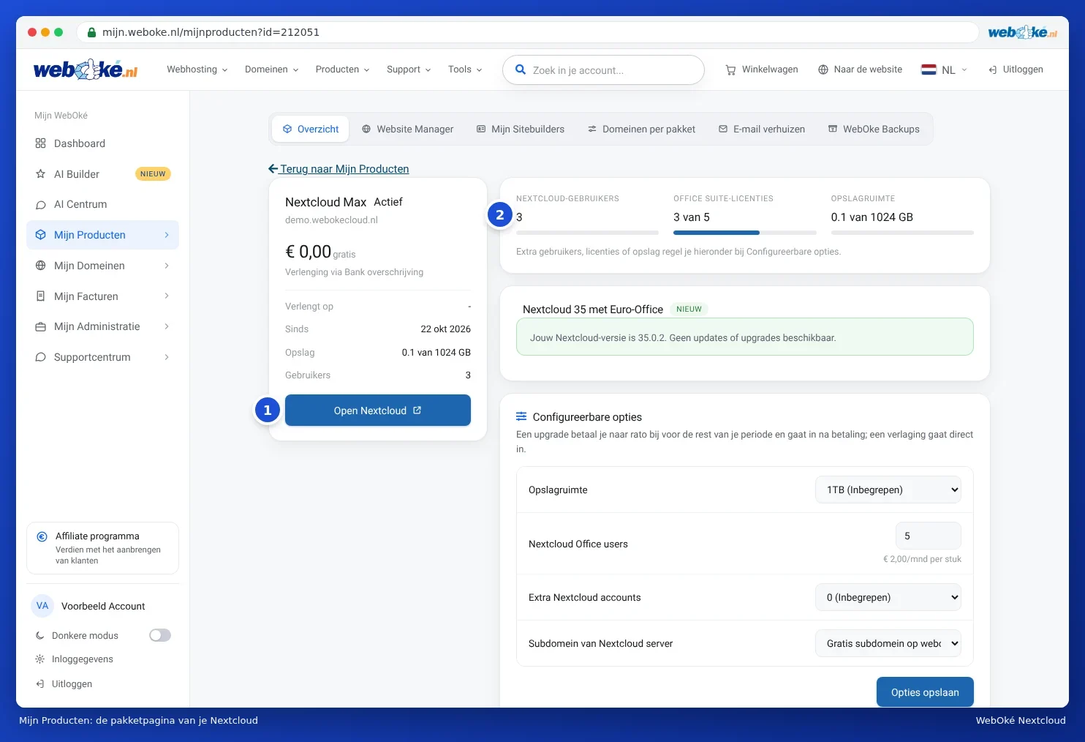1085x742 pixels.
Task: Click the Opties opslaan button
Action: (x=925, y=692)
